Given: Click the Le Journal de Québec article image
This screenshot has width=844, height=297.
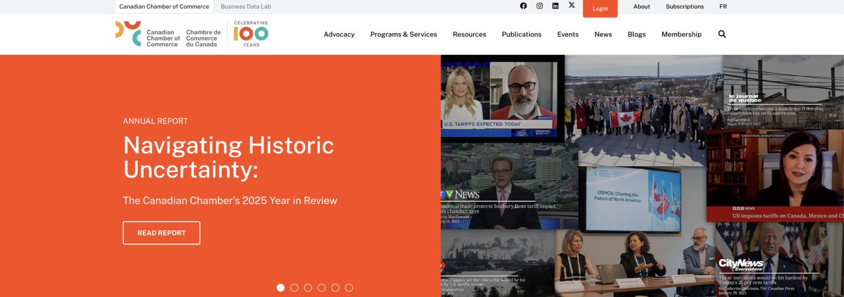Looking at the screenshot, I should 784,92.
